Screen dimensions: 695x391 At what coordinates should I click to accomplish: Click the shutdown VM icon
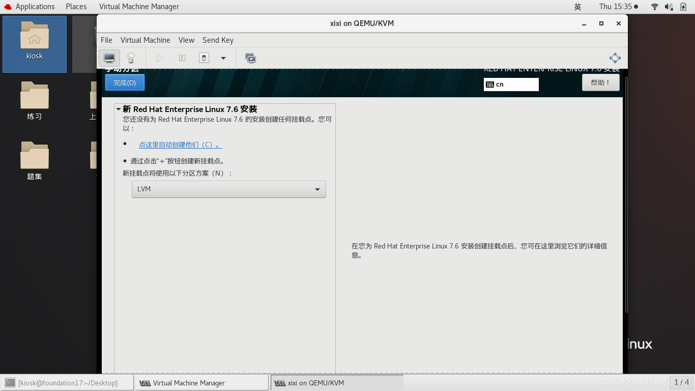(x=204, y=58)
